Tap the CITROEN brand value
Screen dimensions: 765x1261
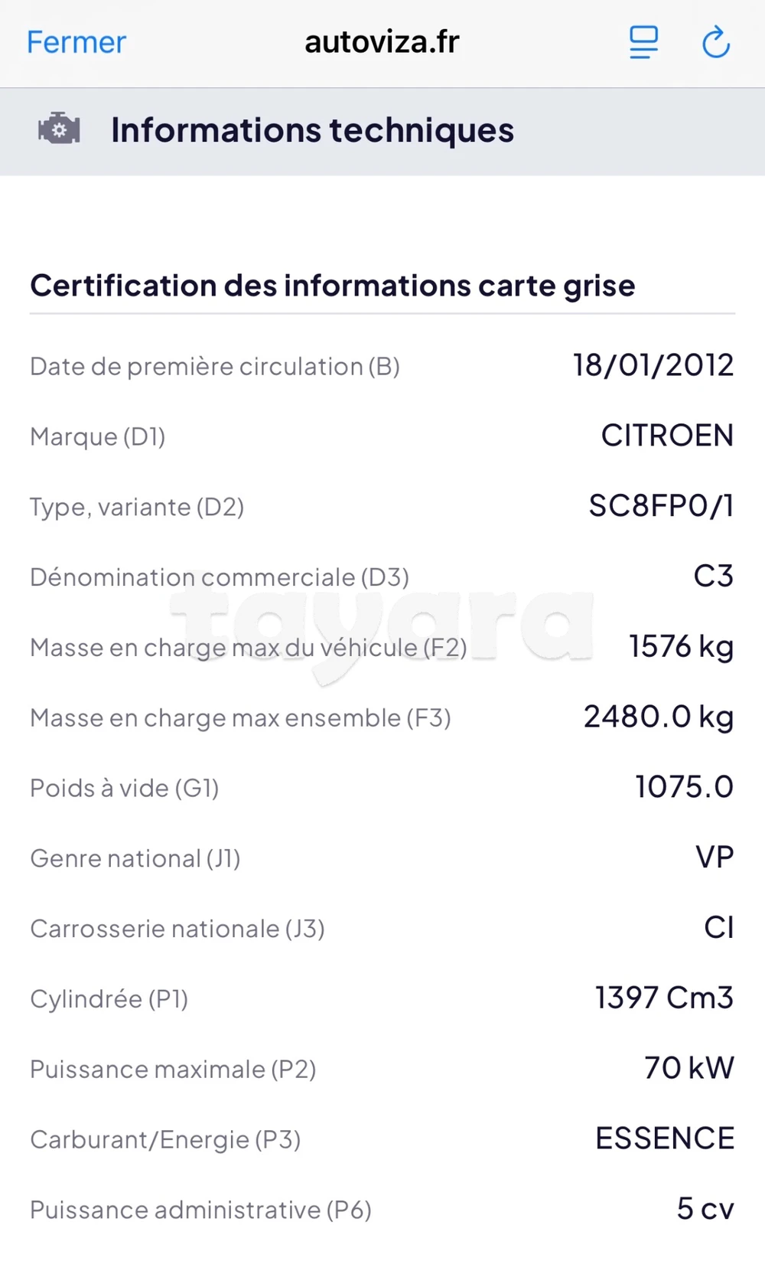[667, 436]
